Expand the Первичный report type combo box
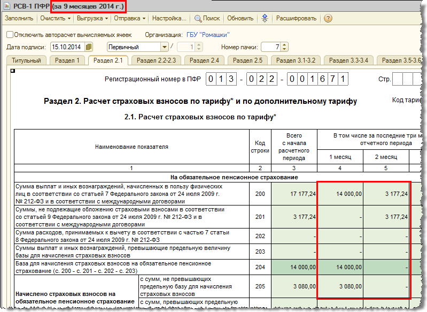The image size is (427, 312). click(x=165, y=47)
